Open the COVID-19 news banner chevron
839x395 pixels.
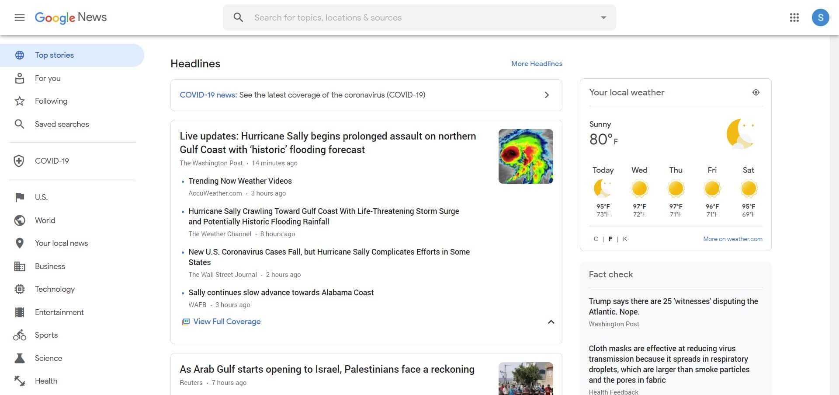click(x=547, y=95)
